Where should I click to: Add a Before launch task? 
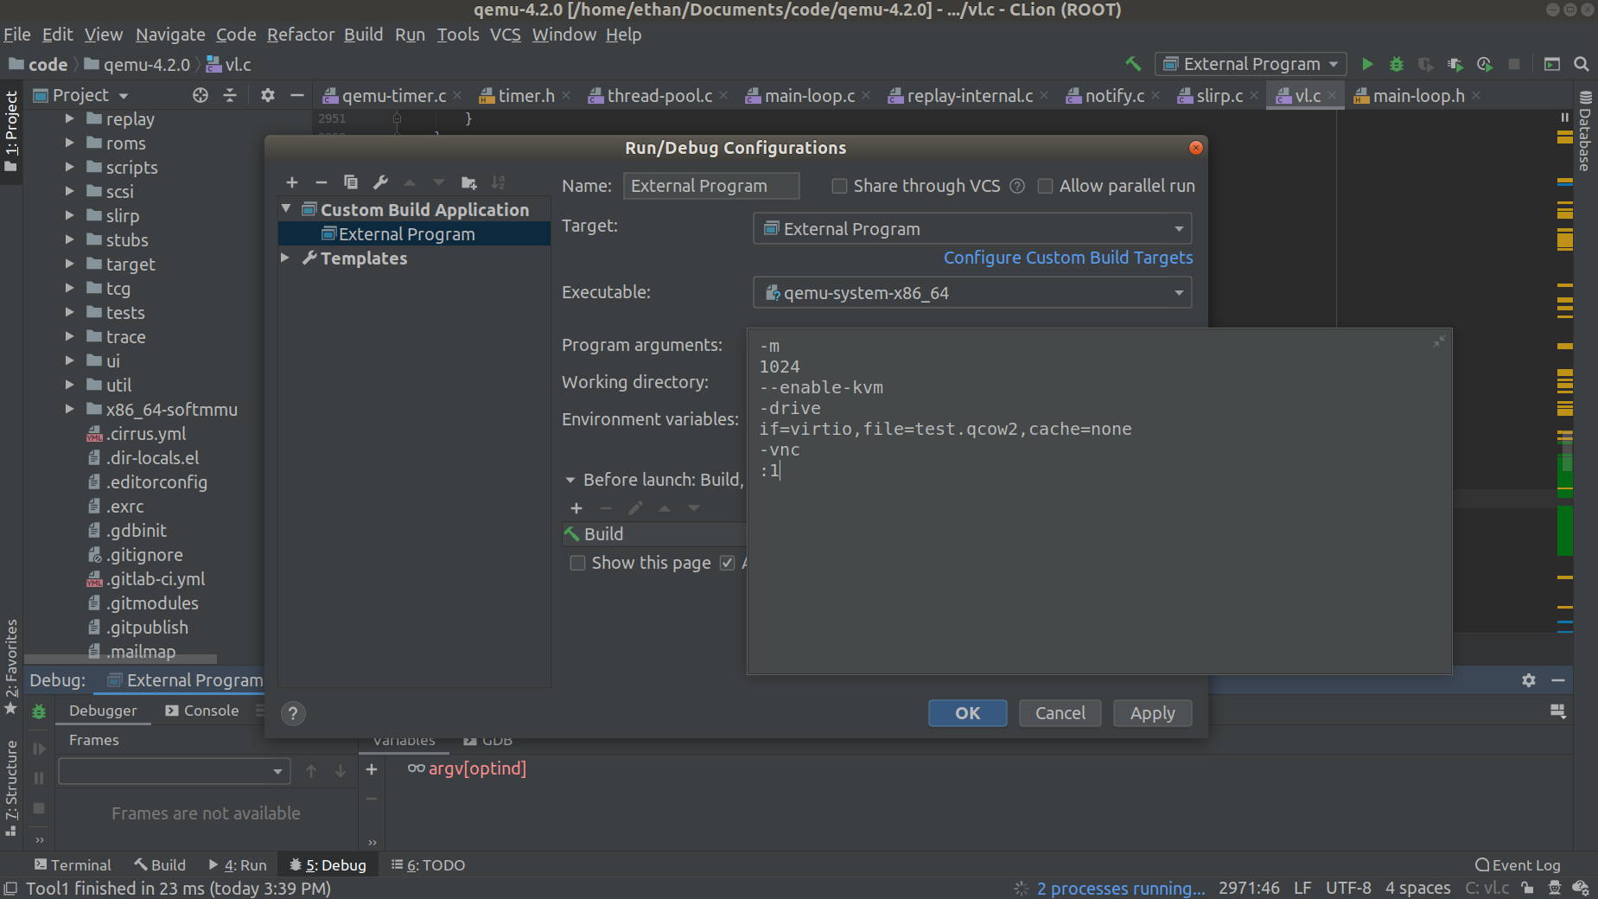pyautogui.click(x=576, y=508)
